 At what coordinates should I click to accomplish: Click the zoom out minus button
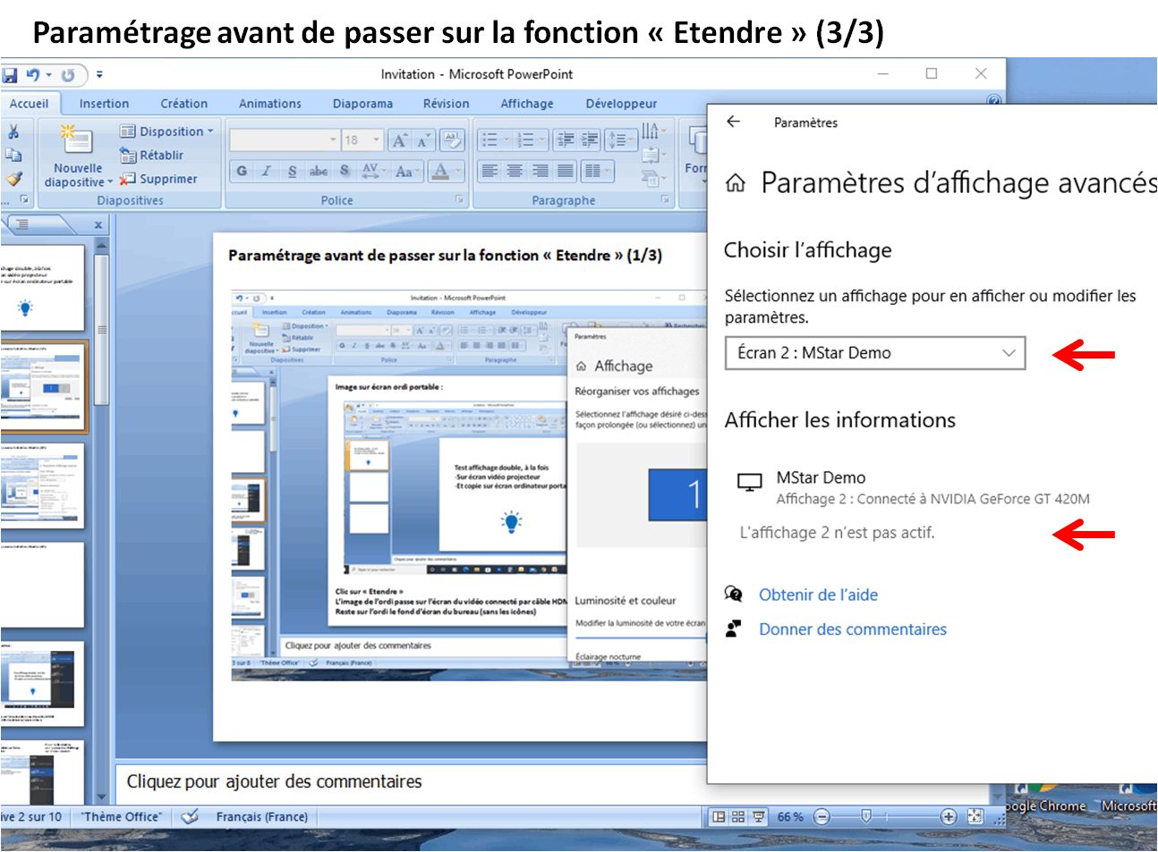[x=822, y=816]
